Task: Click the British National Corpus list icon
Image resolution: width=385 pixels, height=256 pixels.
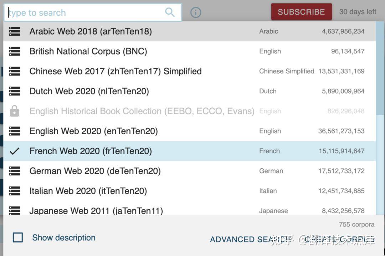Action: [x=15, y=51]
